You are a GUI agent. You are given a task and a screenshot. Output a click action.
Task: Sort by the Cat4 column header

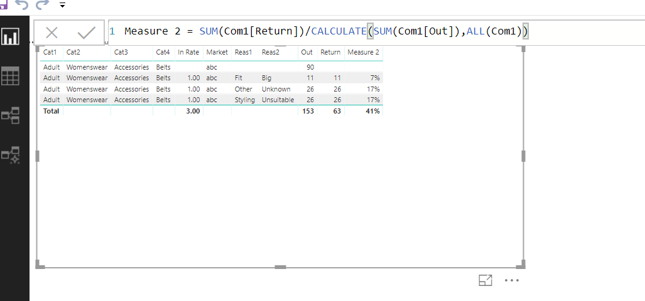pyautogui.click(x=163, y=52)
